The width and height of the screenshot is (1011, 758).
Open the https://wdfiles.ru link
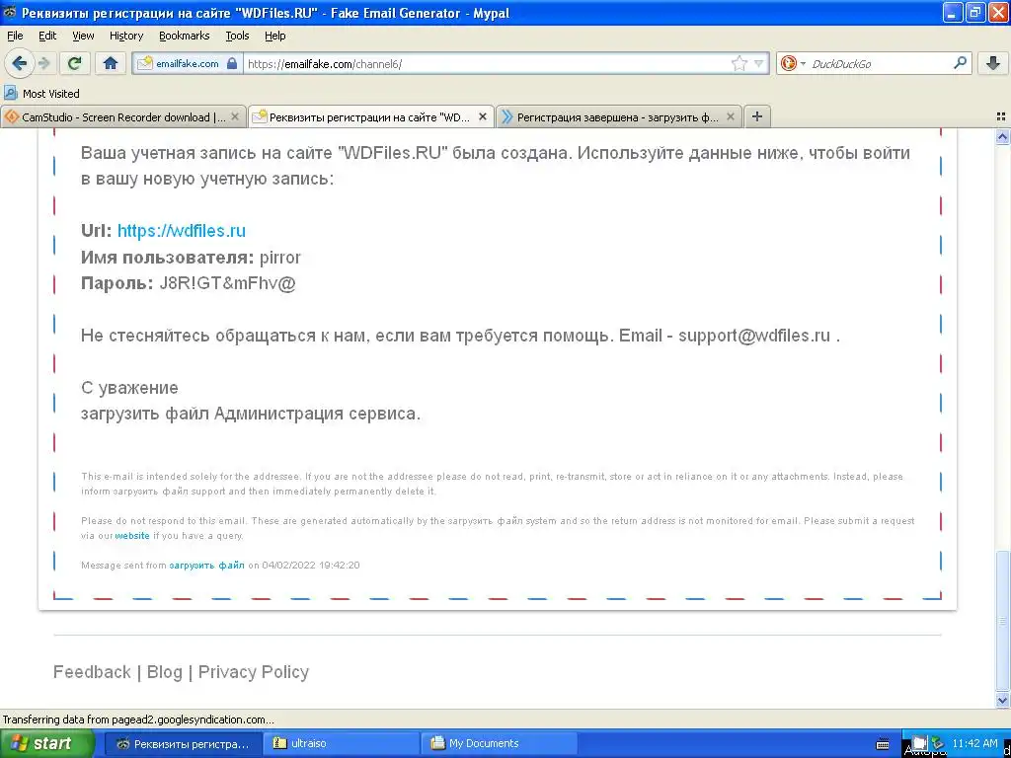click(182, 231)
